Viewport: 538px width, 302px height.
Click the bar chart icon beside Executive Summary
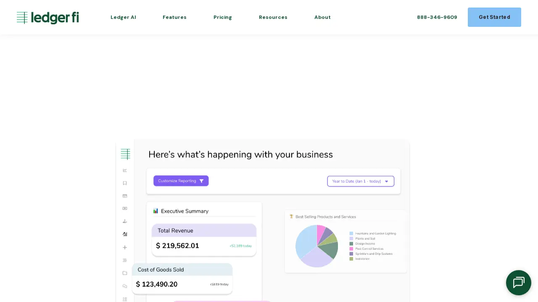click(x=156, y=211)
